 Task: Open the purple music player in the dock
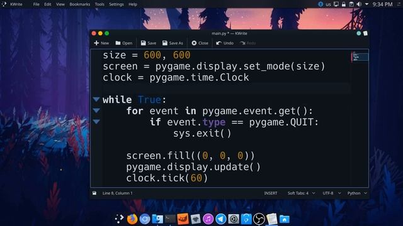(x=208, y=219)
